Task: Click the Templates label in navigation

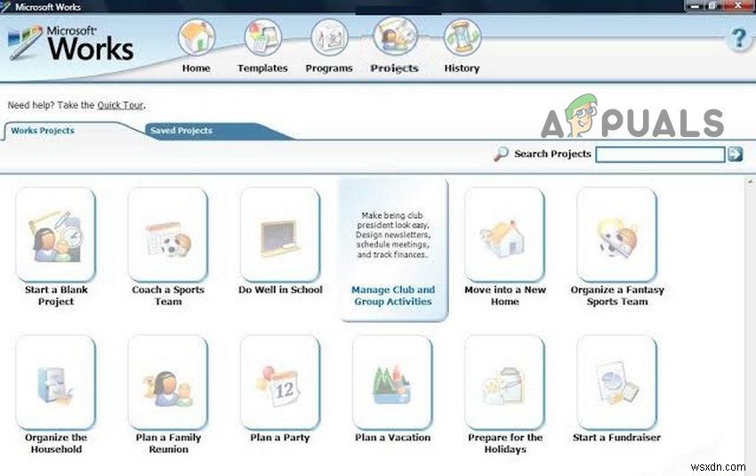Action: [x=262, y=68]
